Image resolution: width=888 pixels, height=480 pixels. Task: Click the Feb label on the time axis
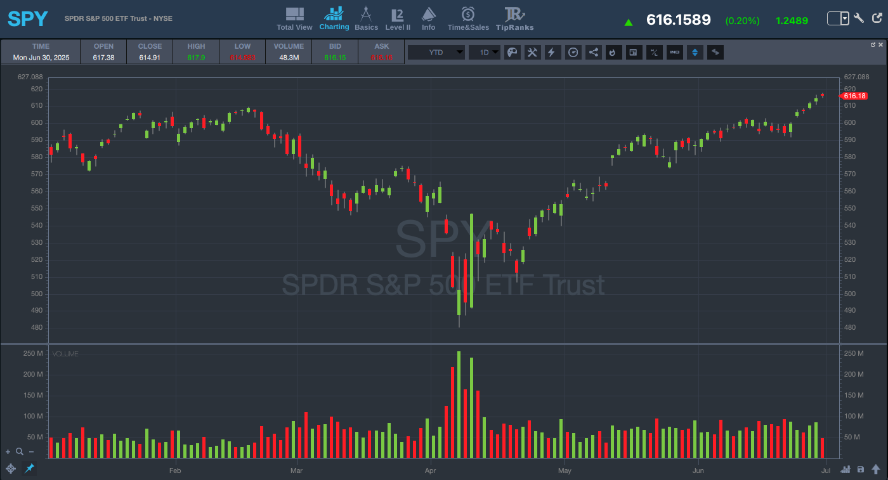(175, 470)
